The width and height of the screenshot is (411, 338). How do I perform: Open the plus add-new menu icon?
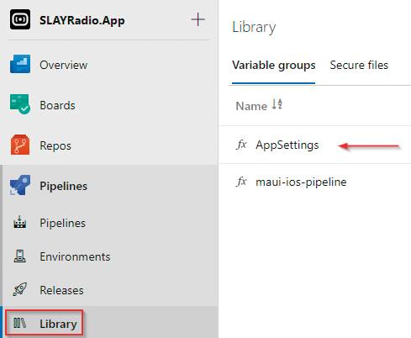(x=198, y=19)
